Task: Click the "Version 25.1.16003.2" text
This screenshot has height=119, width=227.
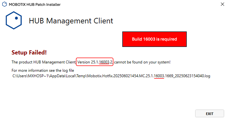Action: pos(95,62)
